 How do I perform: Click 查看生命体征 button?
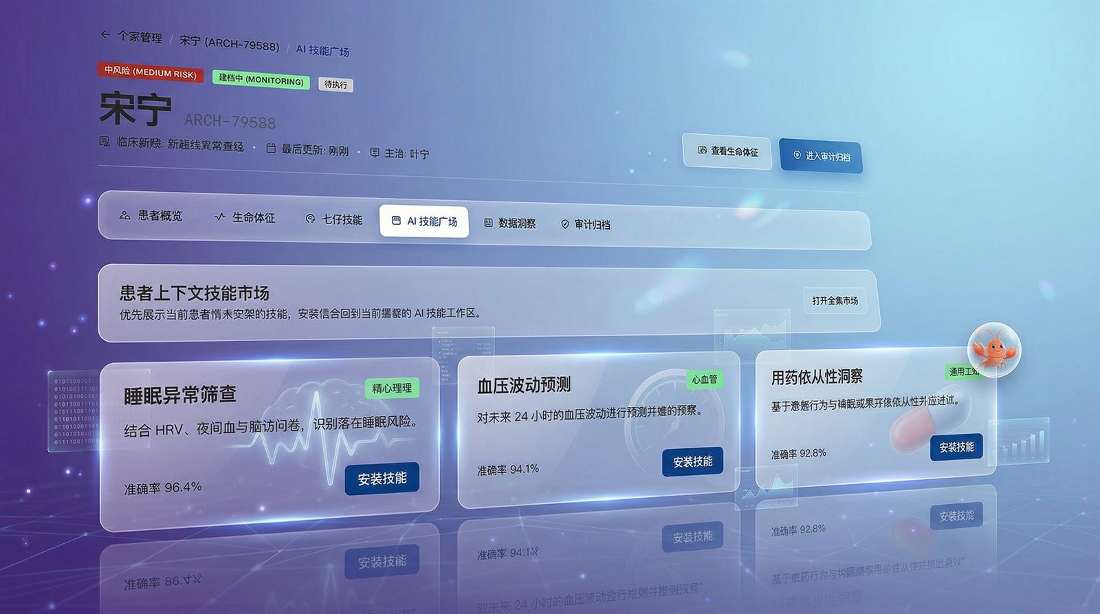(727, 151)
